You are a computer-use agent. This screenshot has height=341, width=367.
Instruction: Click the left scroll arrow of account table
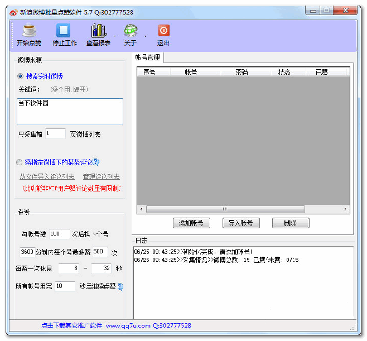pyautogui.click(x=141, y=209)
